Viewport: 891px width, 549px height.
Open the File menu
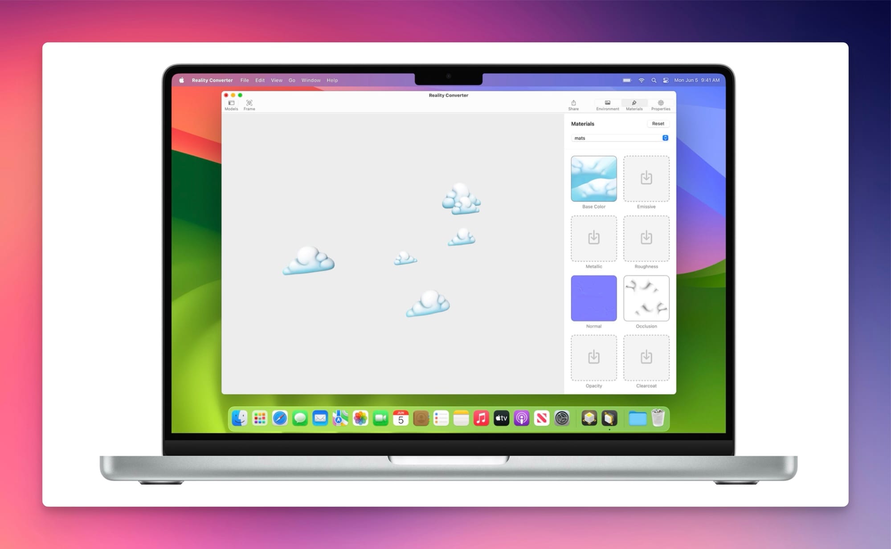[x=245, y=81]
